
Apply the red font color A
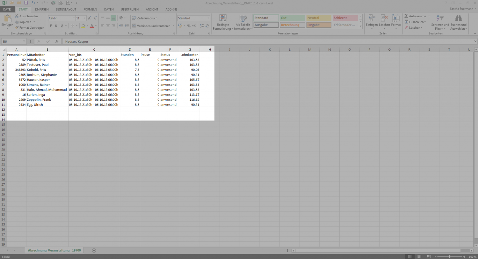pyautogui.click(x=92, y=26)
